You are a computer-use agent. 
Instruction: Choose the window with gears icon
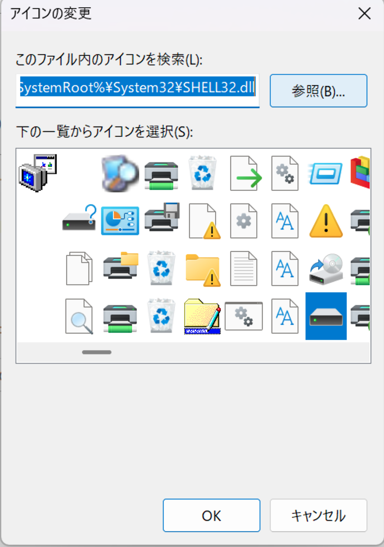(244, 316)
